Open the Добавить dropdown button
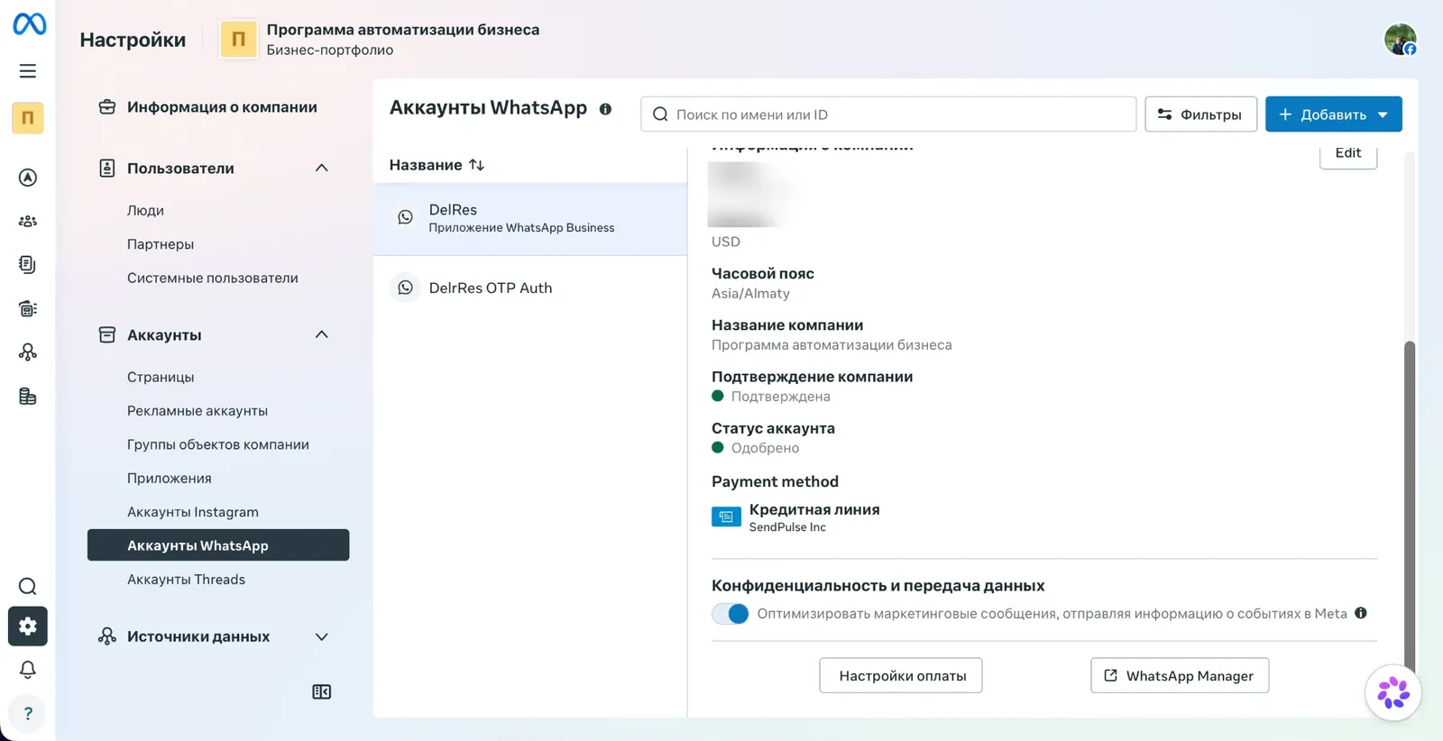1443x741 pixels. coord(1334,114)
